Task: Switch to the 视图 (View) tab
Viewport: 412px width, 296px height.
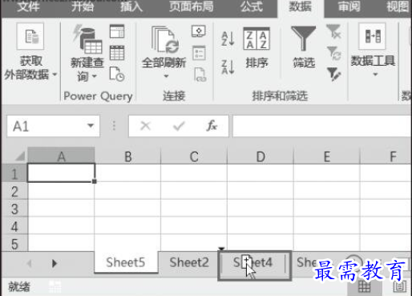Action: pos(398,6)
